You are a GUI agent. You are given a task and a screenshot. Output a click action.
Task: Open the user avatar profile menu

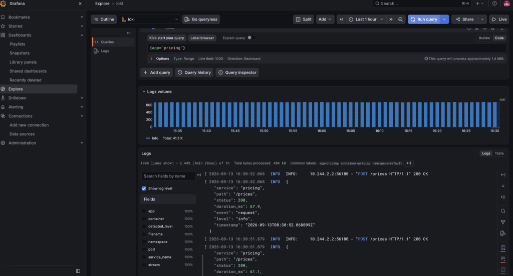click(x=506, y=3)
